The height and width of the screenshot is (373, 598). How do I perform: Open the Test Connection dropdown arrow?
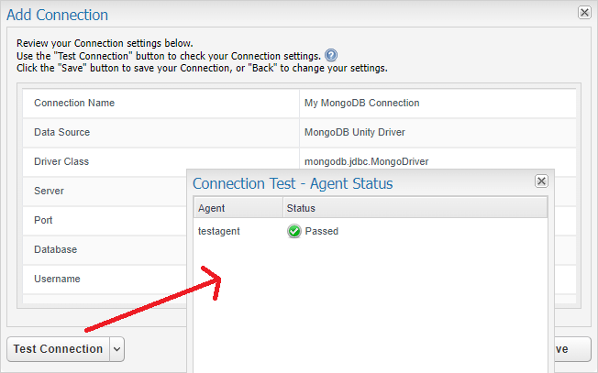117,349
